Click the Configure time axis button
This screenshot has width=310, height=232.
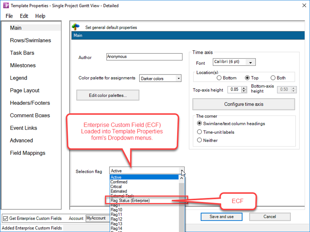[x=244, y=104]
